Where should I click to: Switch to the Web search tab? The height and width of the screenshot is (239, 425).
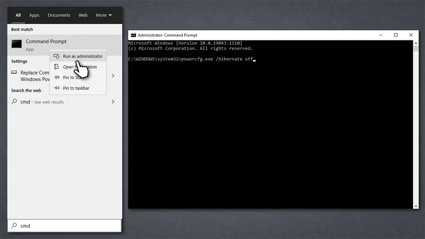(x=83, y=15)
